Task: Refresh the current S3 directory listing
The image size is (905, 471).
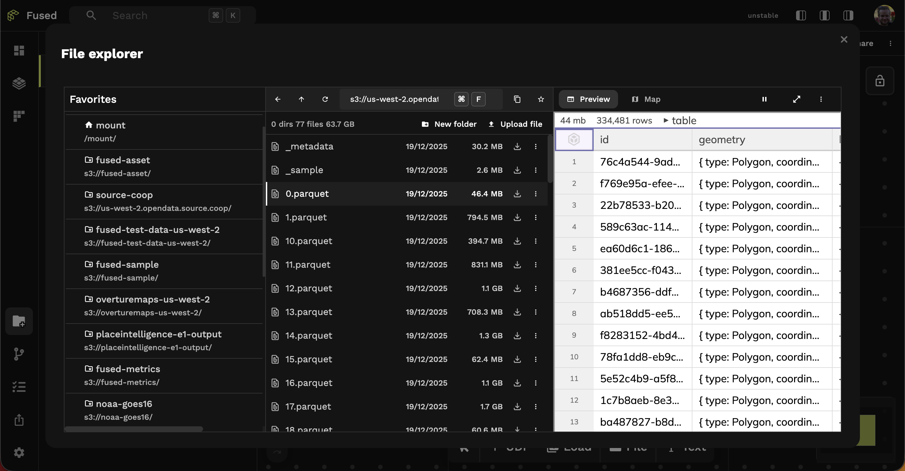Action: pyautogui.click(x=325, y=99)
